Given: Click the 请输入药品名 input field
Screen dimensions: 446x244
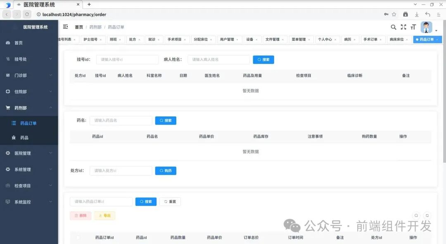Looking at the screenshot, I should [120, 120].
